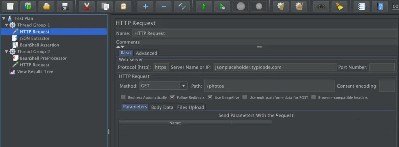Click the Reset Search broom icon

[339, 6]
